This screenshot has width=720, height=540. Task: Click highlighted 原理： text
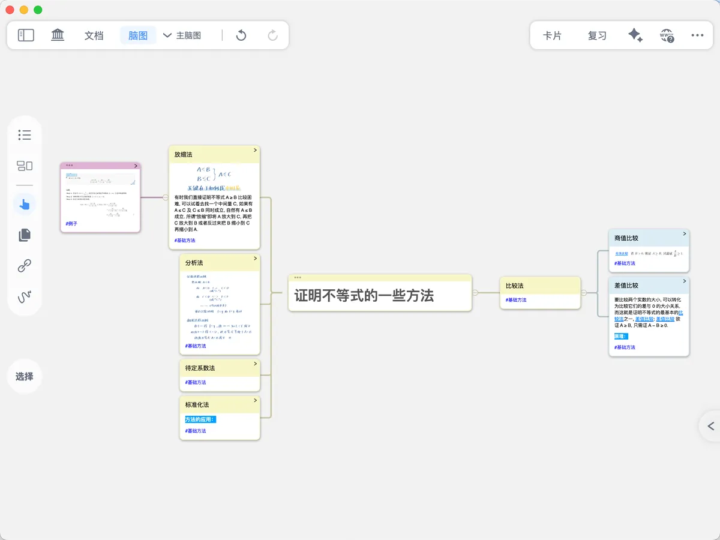620,336
